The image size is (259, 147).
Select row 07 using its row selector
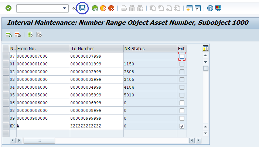[x=6, y=56]
